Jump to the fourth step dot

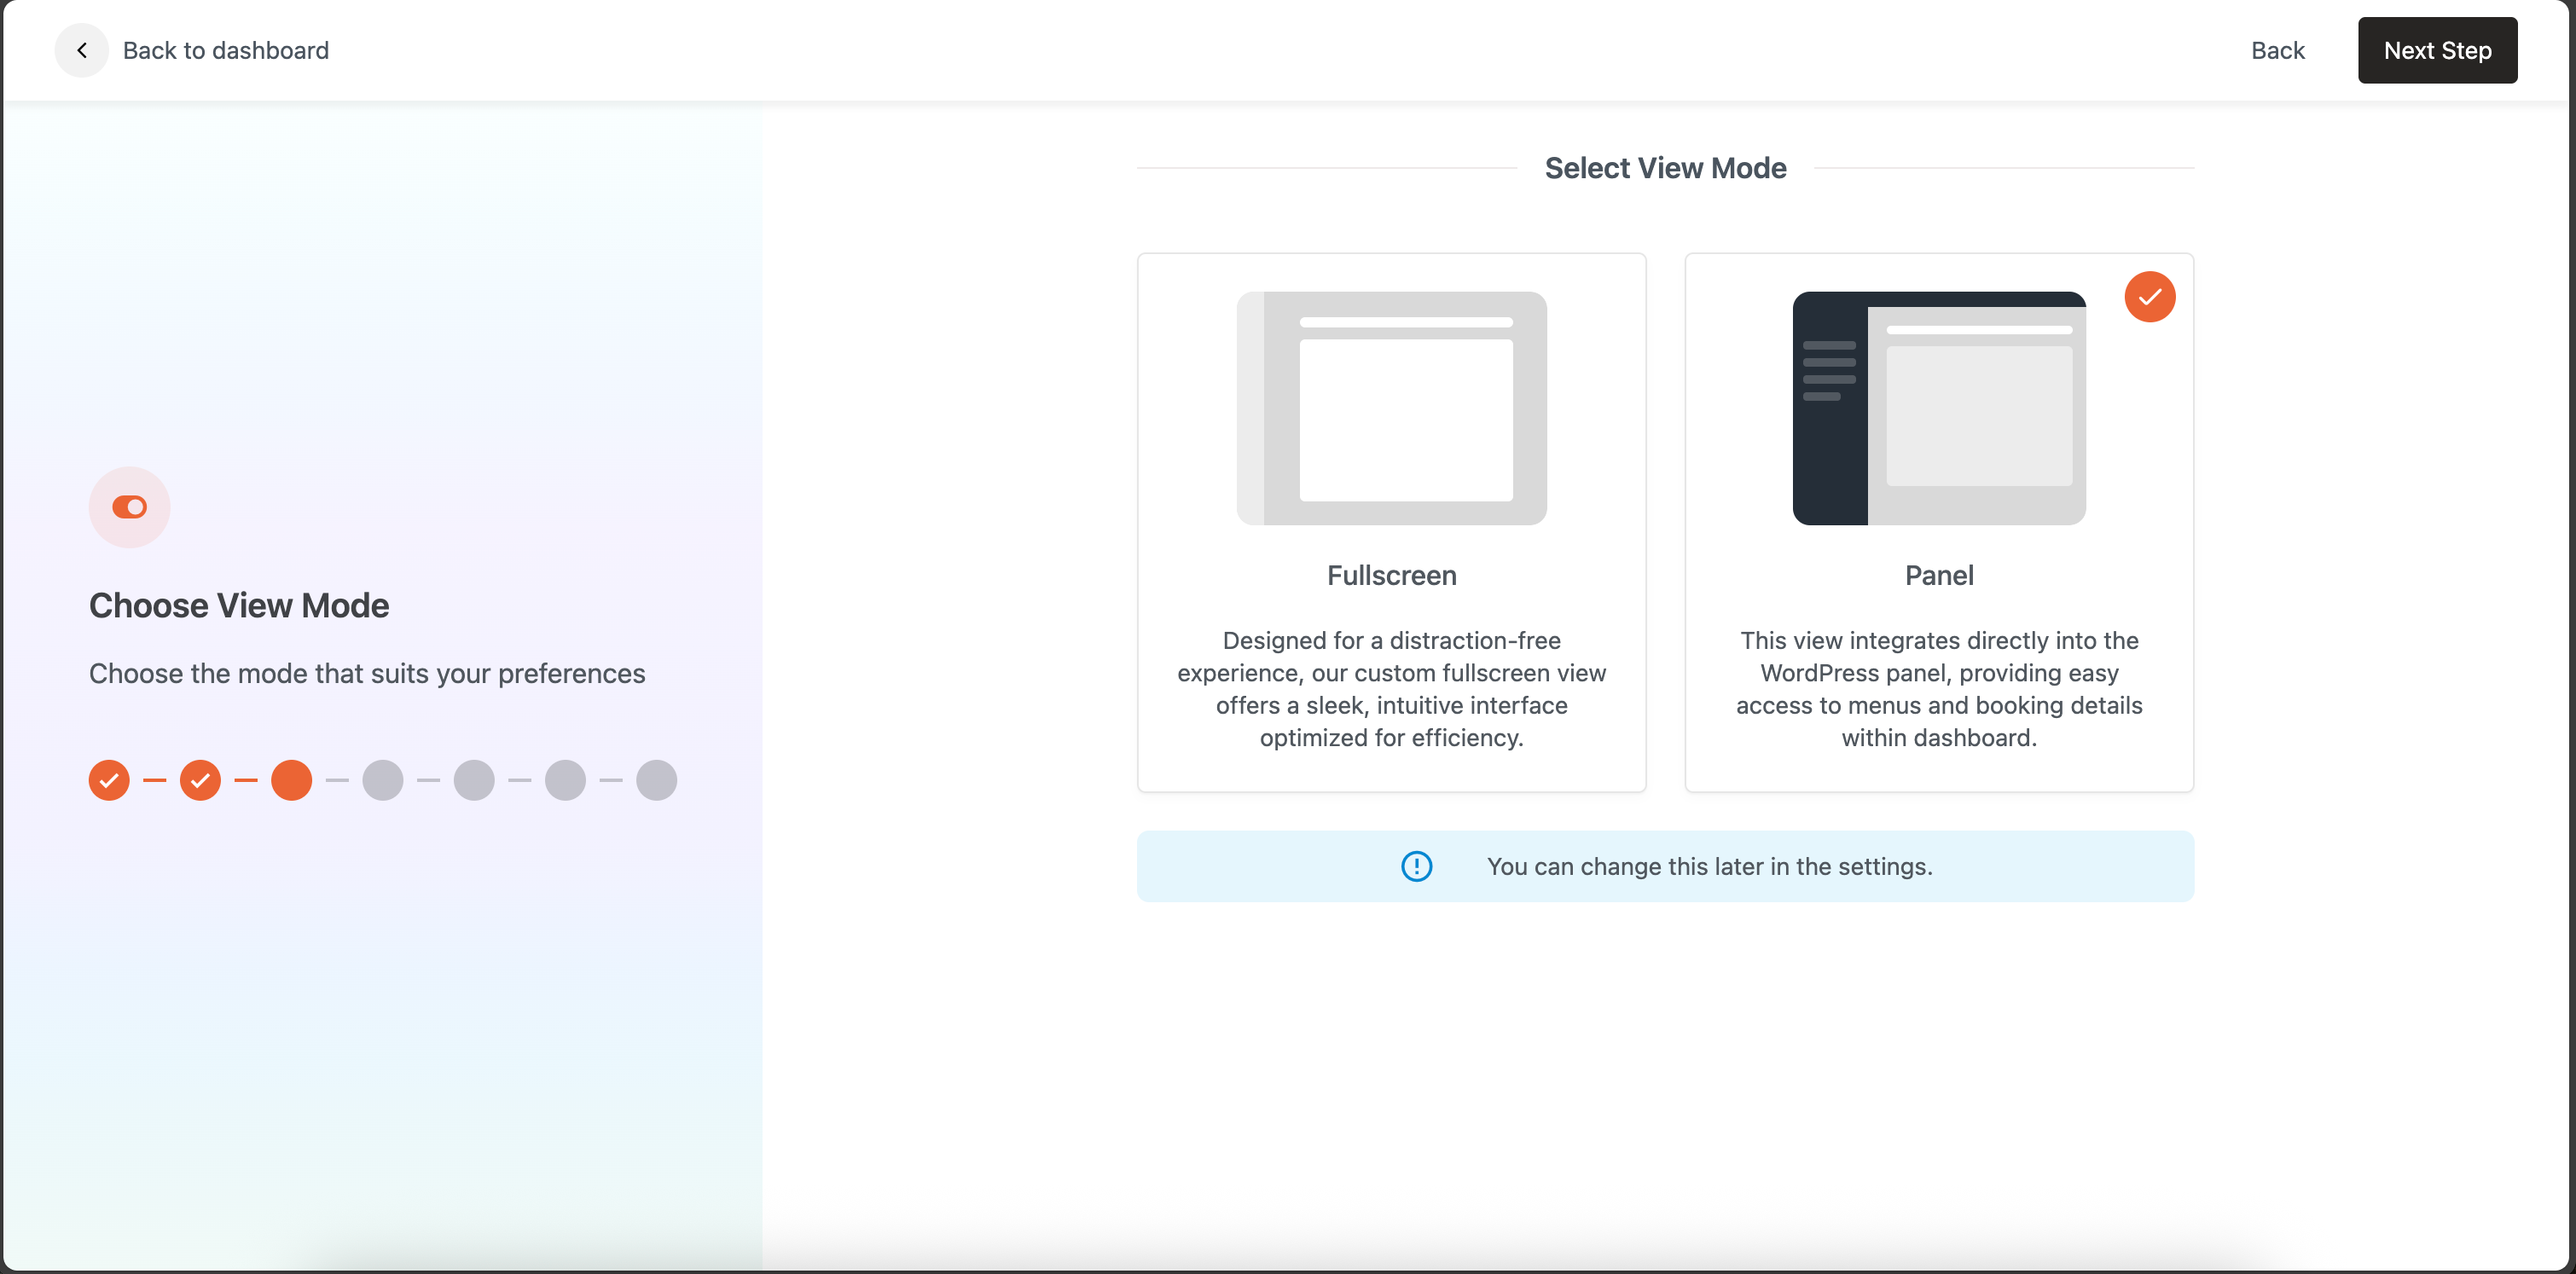(x=383, y=780)
